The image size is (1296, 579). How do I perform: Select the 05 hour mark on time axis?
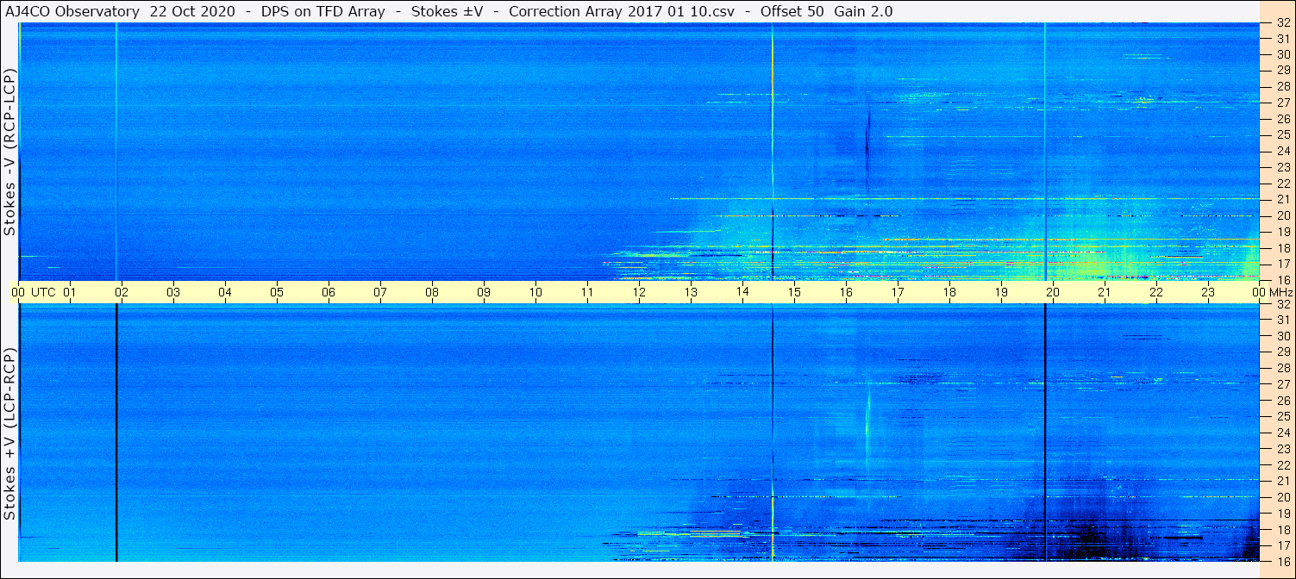(x=277, y=292)
